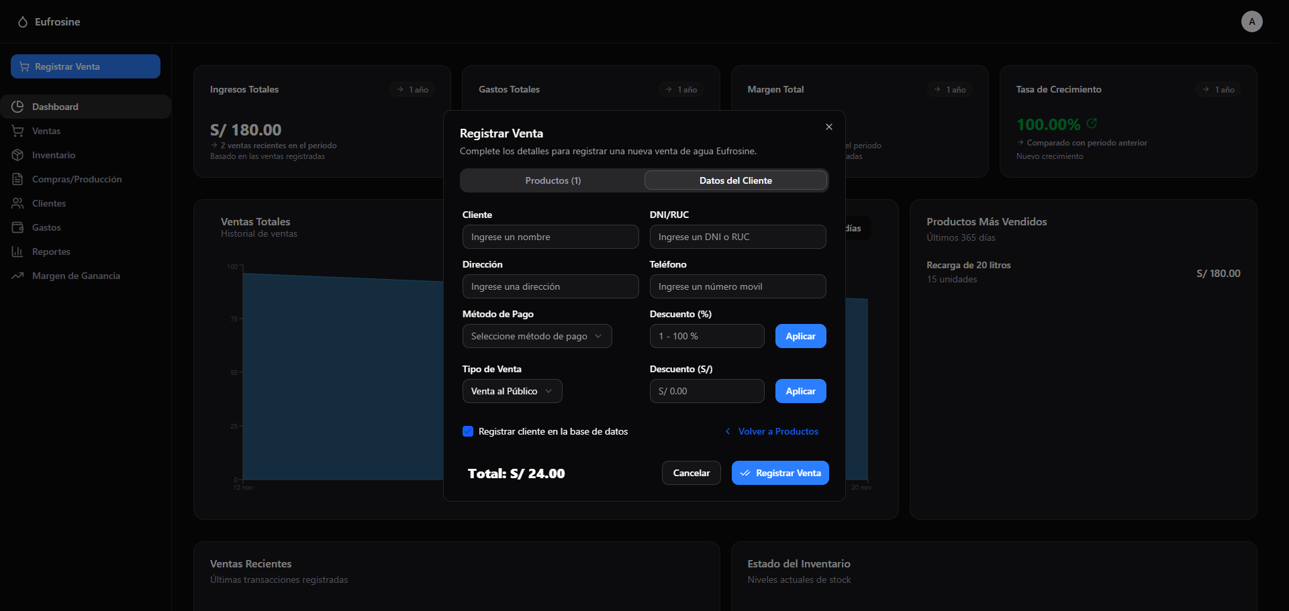The width and height of the screenshot is (1289, 611).
Task: Click the growth rate green arrow icon
Action: click(x=1092, y=123)
